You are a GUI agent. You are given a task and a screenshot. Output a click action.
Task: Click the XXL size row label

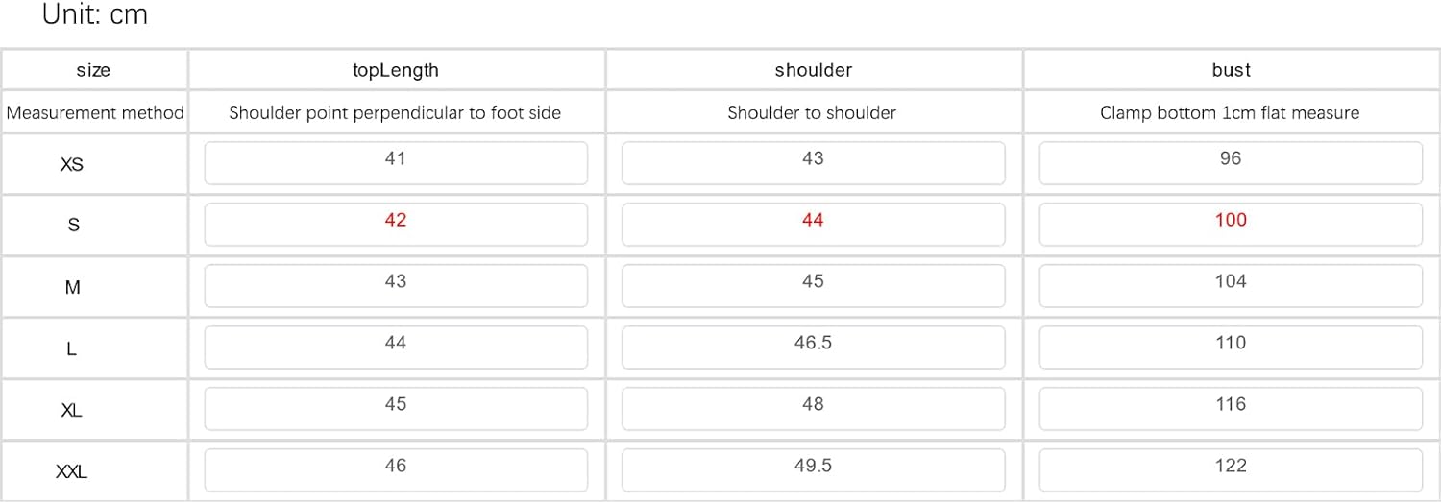coord(72,472)
